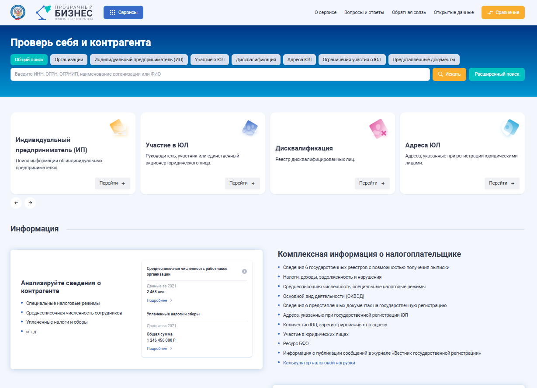This screenshot has width=537, height=388.
Task: Expand Подробнее under 1 246 456 000 ₽
Action: click(x=159, y=349)
